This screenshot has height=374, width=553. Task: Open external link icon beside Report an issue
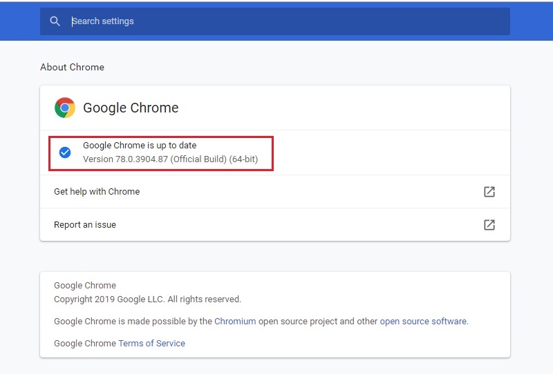pos(489,225)
